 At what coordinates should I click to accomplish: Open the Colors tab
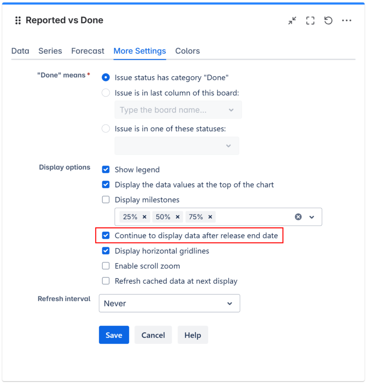(x=187, y=51)
